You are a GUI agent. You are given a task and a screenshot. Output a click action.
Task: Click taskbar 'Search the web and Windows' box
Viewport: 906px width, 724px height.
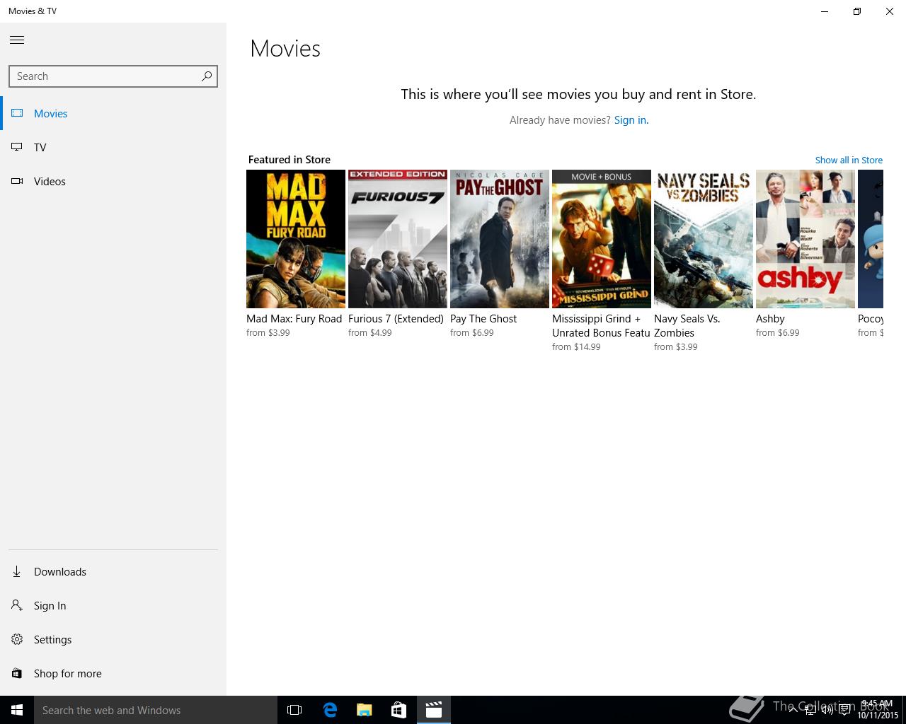pos(156,710)
